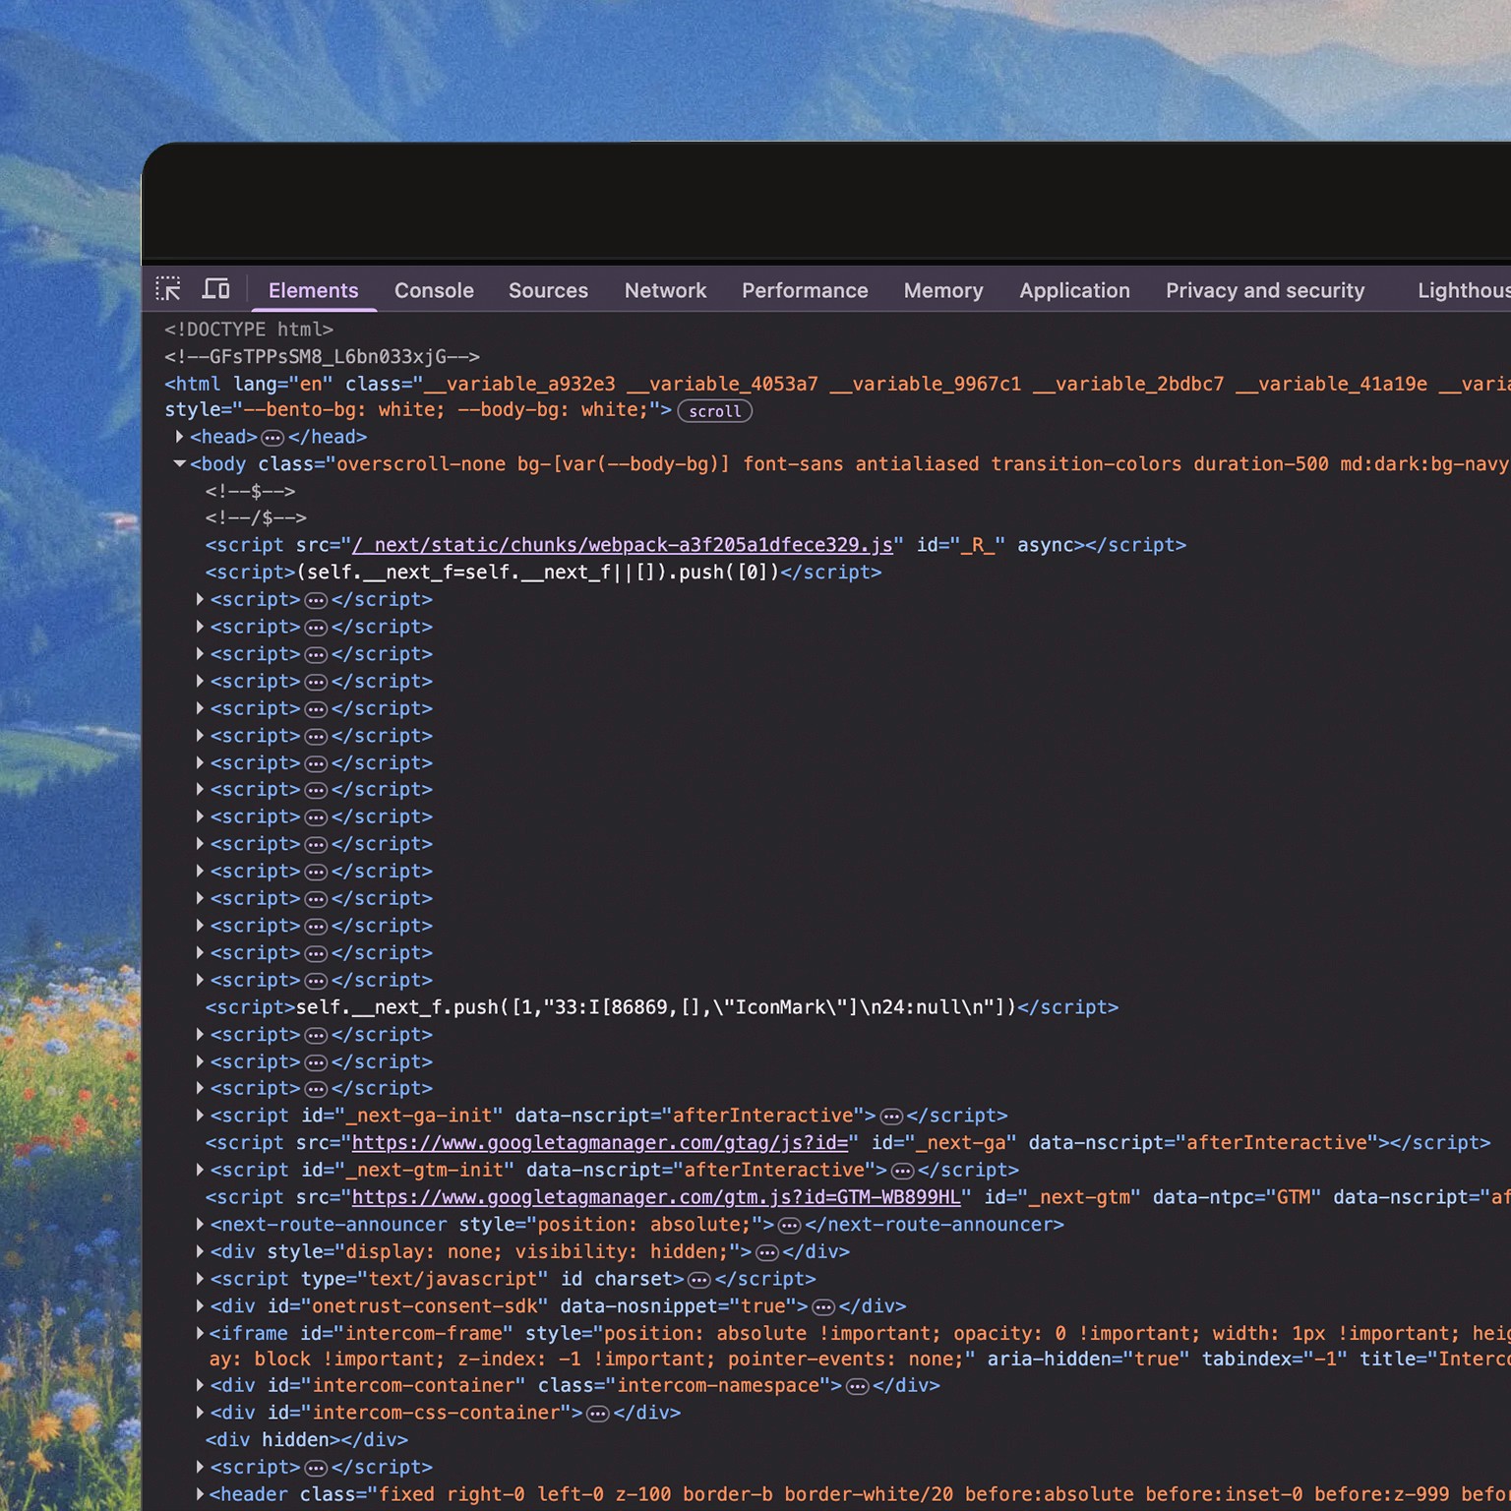Image resolution: width=1511 pixels, height=1511 pixels.
Task: Select the <div hidden> element line
Action: click(306, 1440)
